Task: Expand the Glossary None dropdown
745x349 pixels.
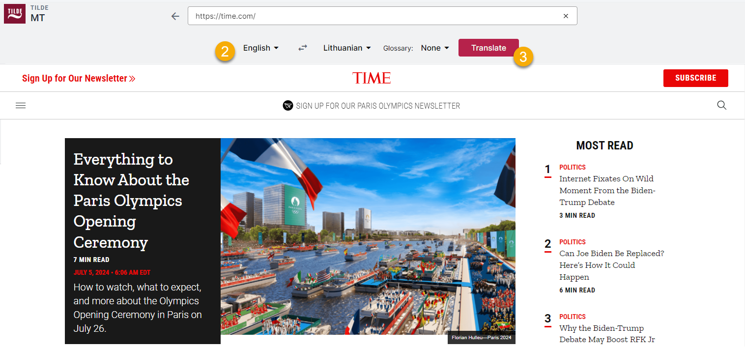Action: pyautogui.click(x=435, y=48)
